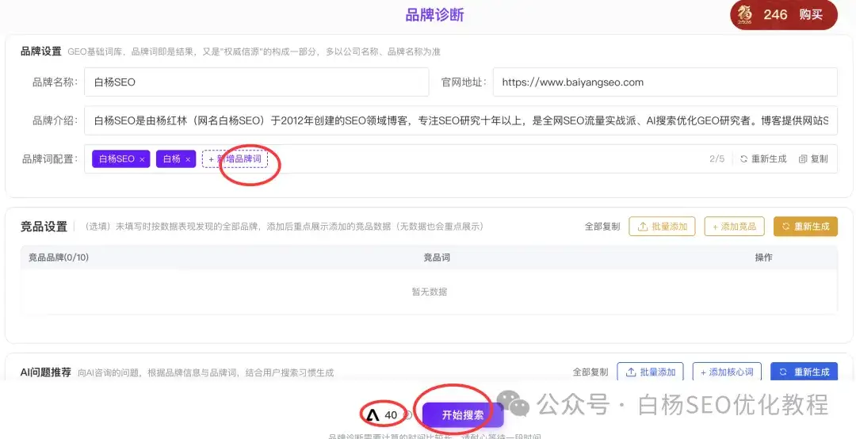Focus the 品牌名称 input field
Viewport: 856px width, 439px height.
pyautogui.click(x=257, y=82)
